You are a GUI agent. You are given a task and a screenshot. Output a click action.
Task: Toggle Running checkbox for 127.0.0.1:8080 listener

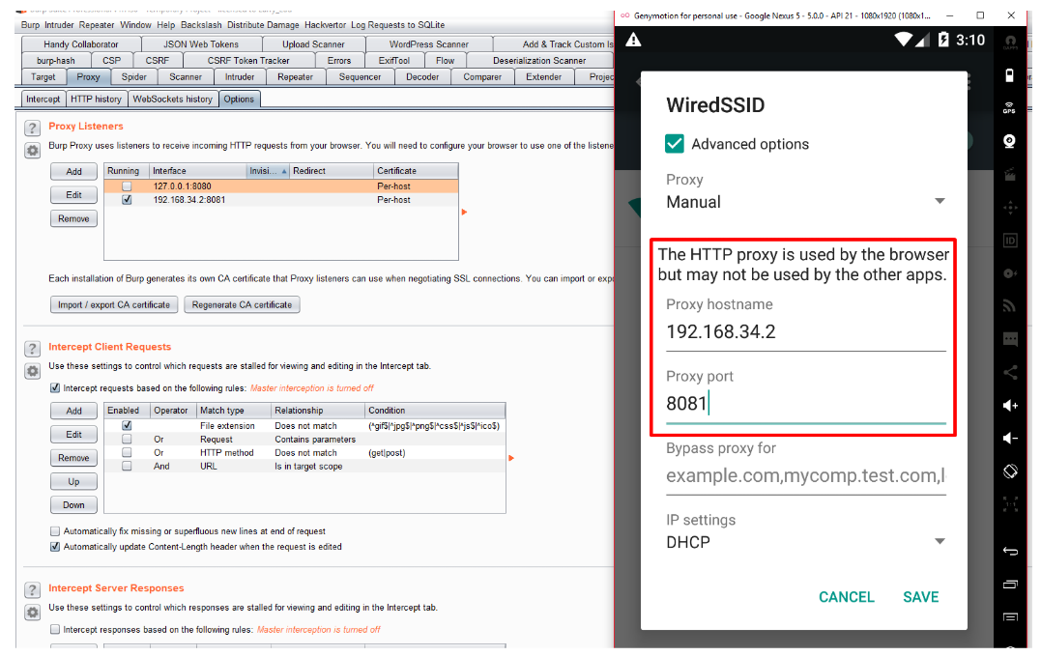click(x=127, y=186)
